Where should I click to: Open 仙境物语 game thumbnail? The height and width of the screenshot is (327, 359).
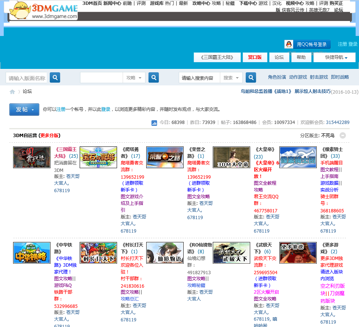(165, 253)
